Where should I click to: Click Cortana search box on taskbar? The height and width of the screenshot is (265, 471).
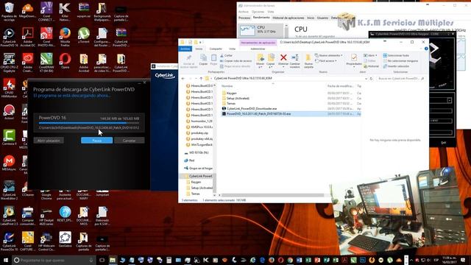54,260
